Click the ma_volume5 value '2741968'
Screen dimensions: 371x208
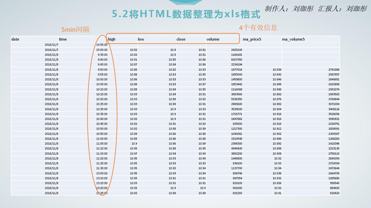(x=334, y=70)
